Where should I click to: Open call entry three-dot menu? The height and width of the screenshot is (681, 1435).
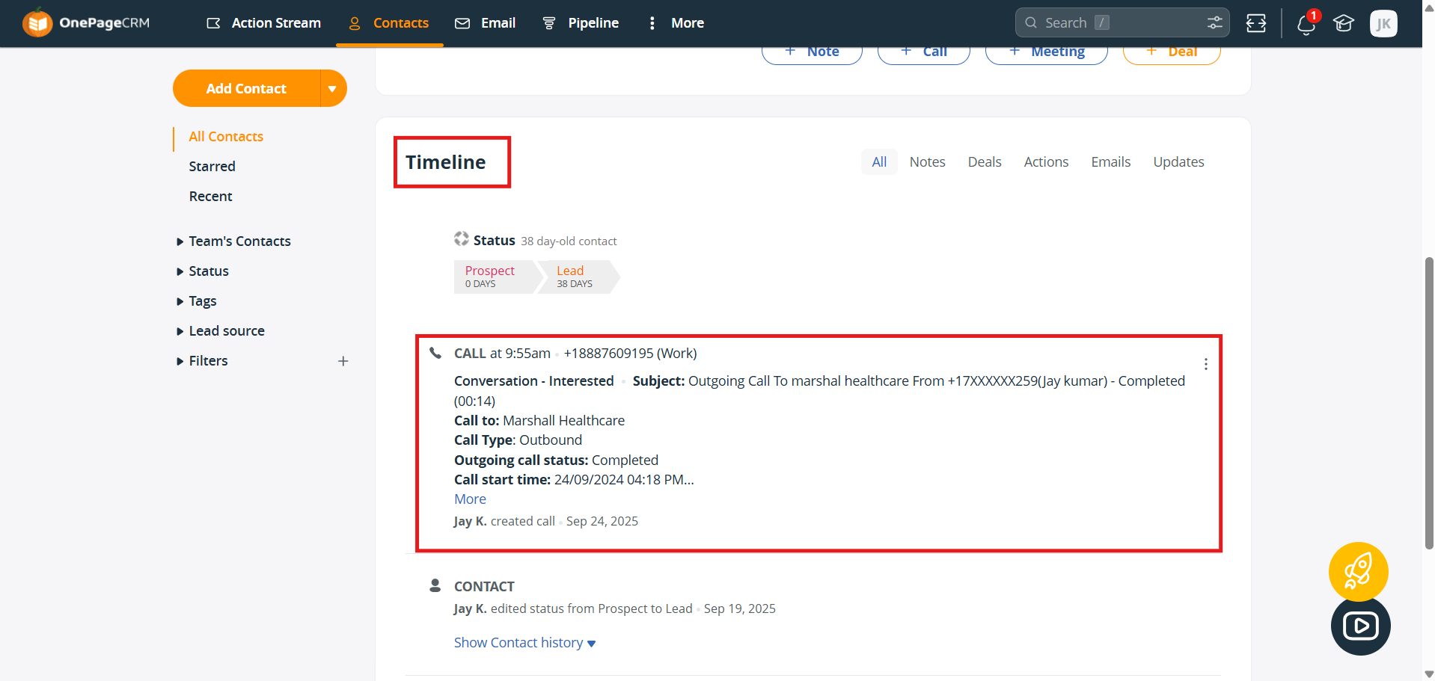[1205, 364]
